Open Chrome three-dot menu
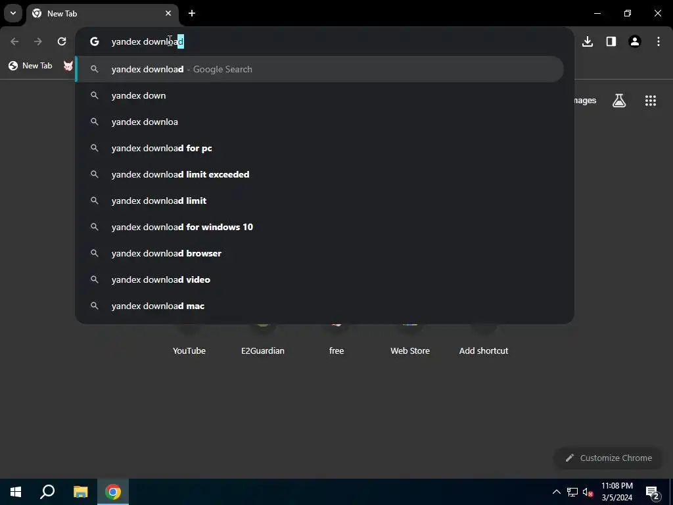The height and width of the screenshot is (505, 673). pos(659,41)
